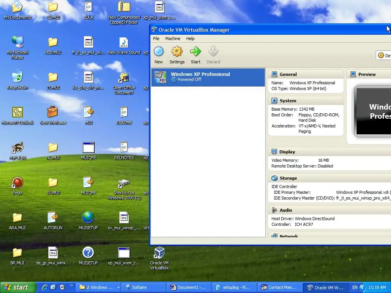Open the File menu in VirtualBox
391x293 pixels.
tap(156, 39)
